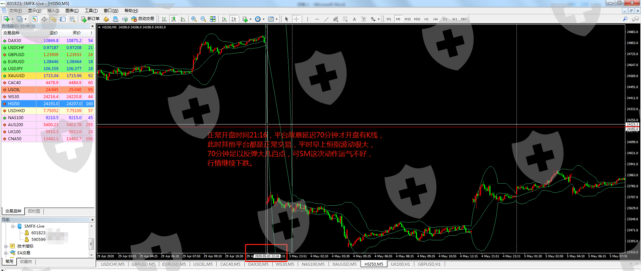The height and width of the screenshot is (271, 641).
Task: Switch timeframe to M1
Action: click(x=389, y=19)
